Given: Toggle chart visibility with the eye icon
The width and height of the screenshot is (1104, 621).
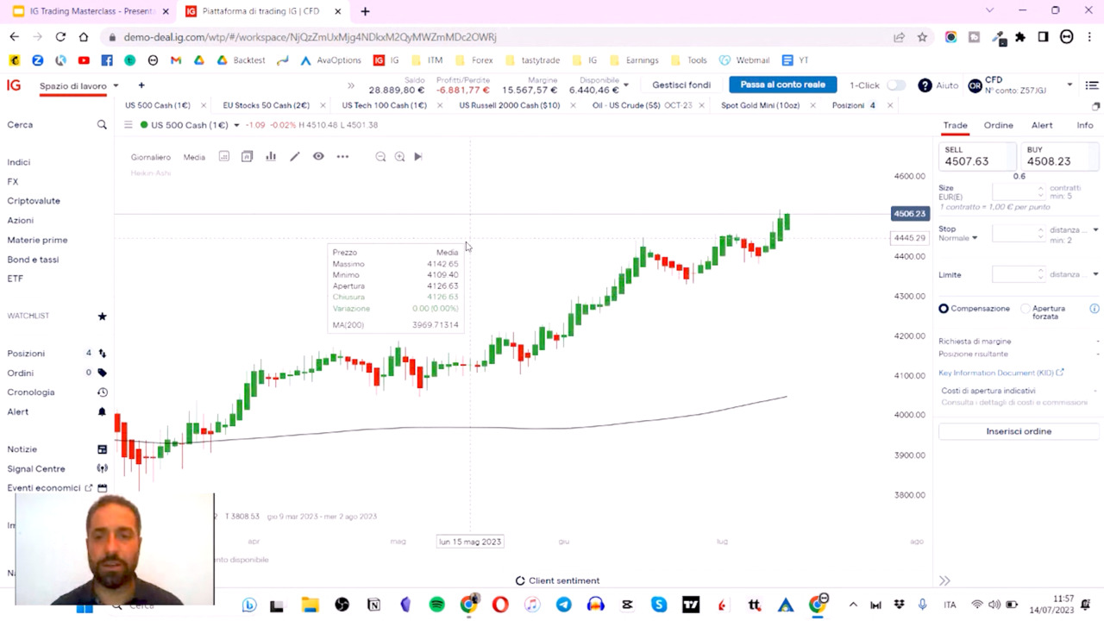Looking at the screenshot, I should pyautogui.click(x=318, y=157).
